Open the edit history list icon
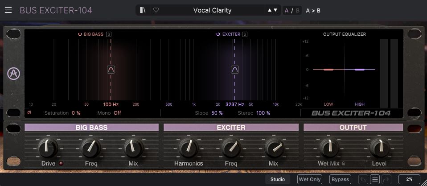 point(375,179)
